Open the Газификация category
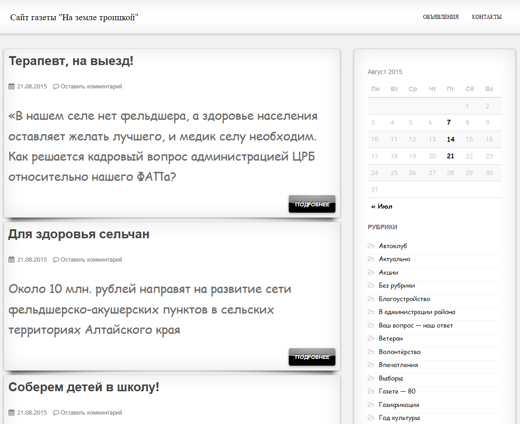Screen dimensions: 520x424 click(399, 405)
